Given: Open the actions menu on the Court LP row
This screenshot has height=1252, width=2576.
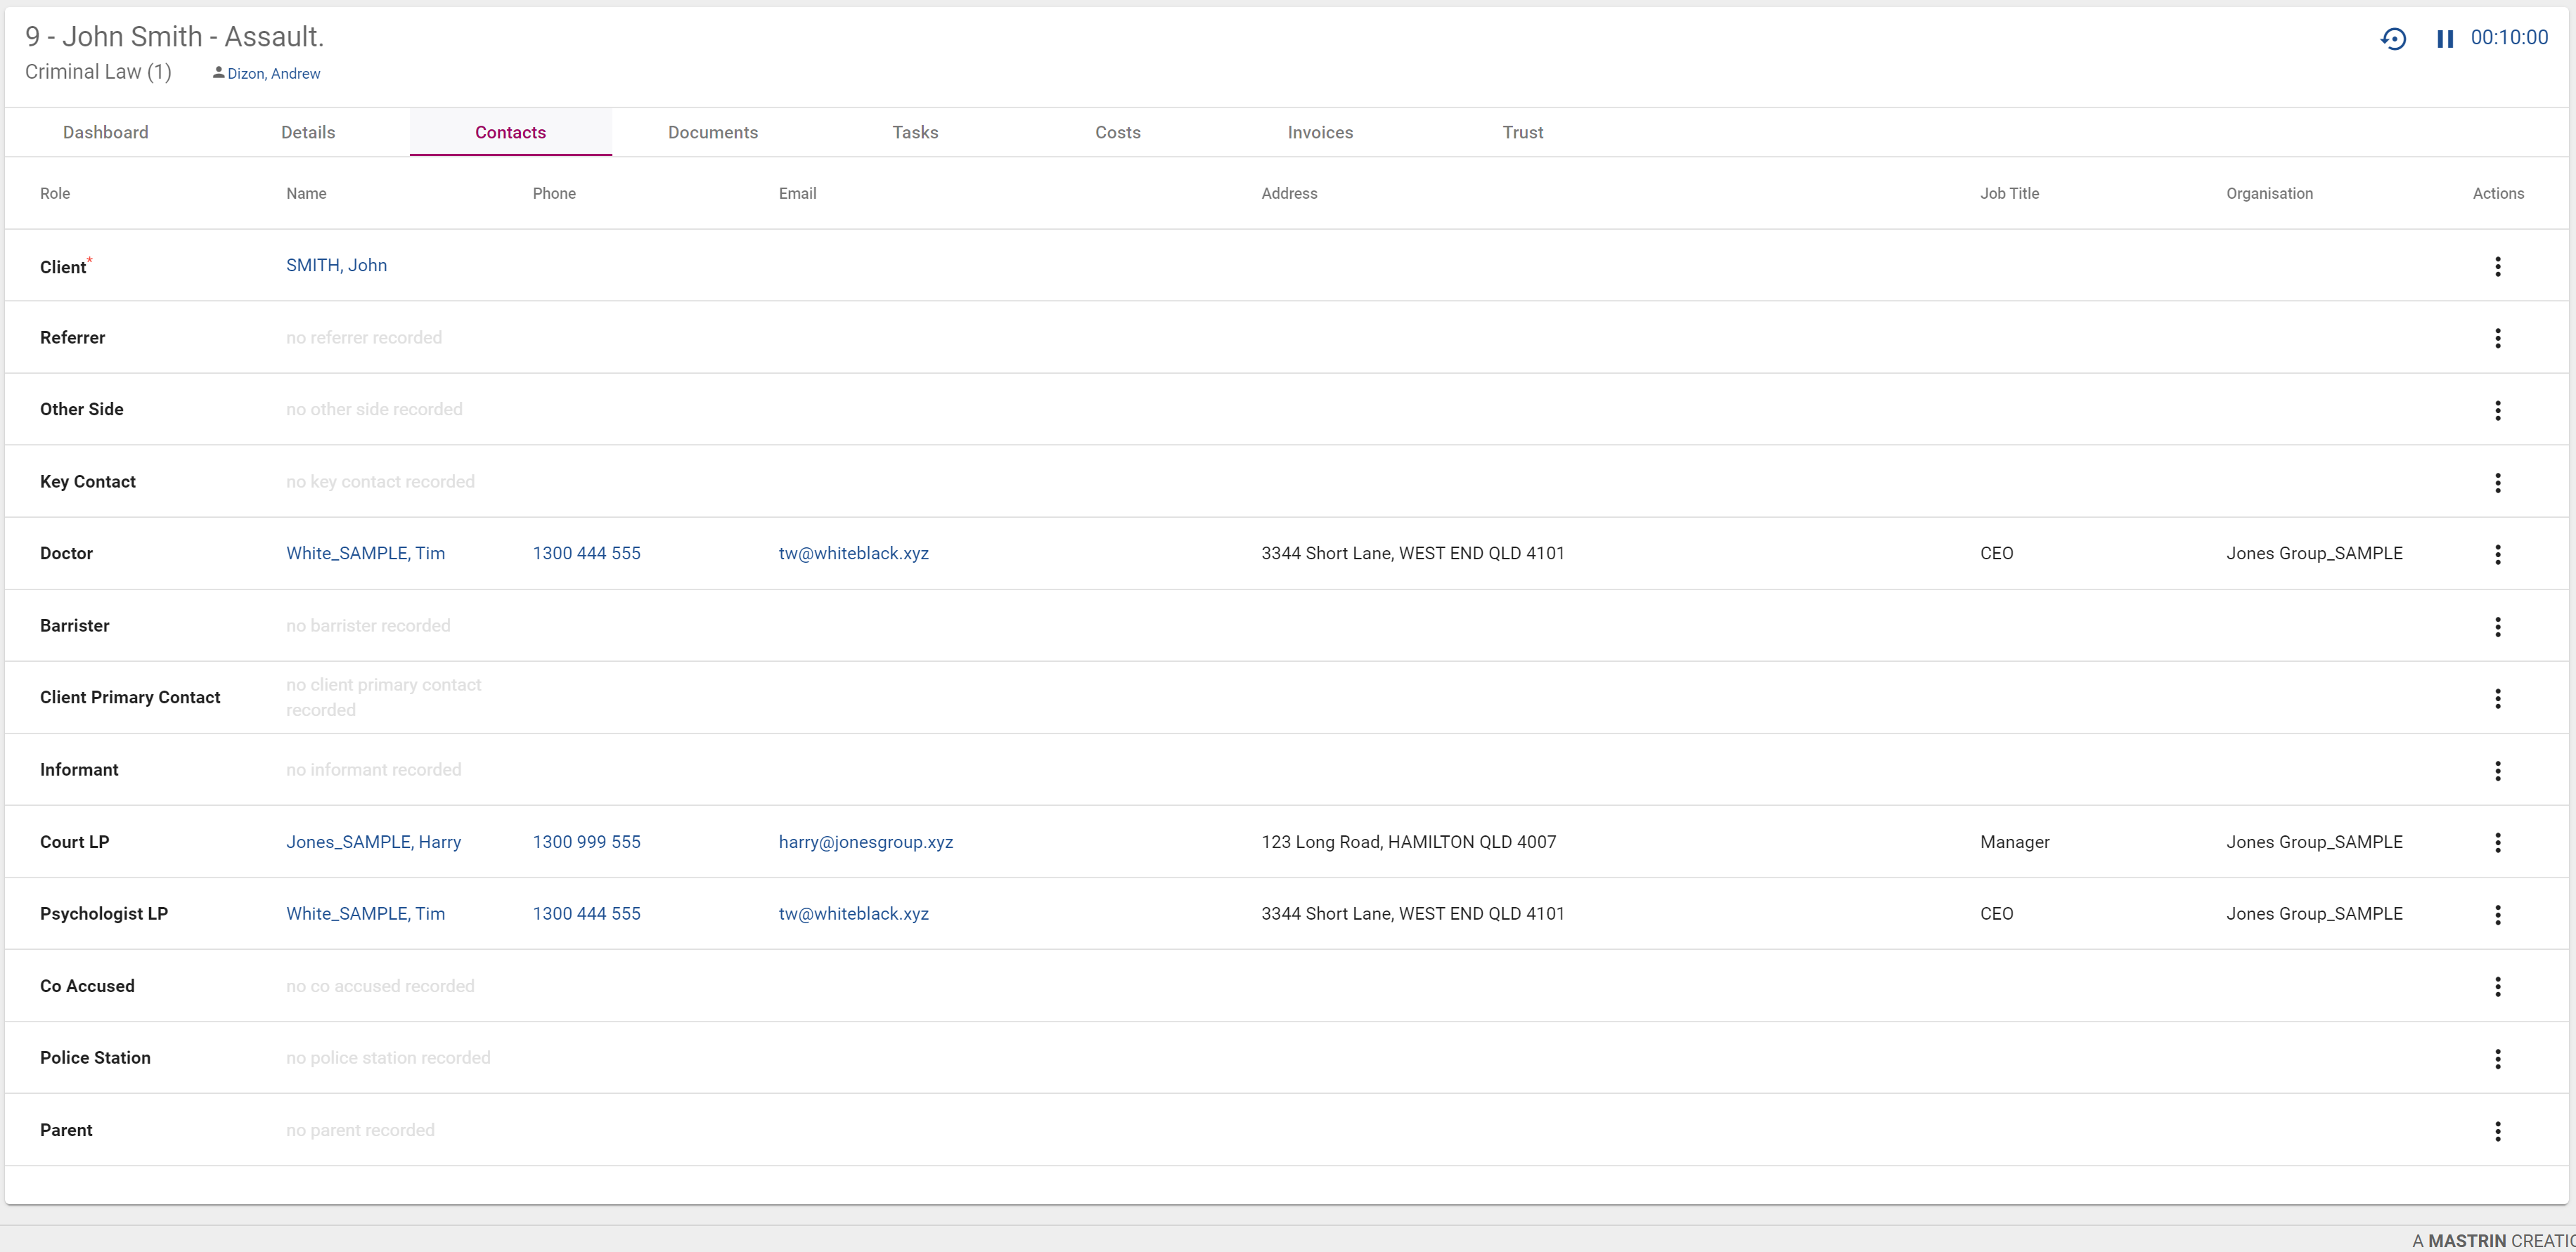Looking at the screenshot, I should pos(2498,843).
